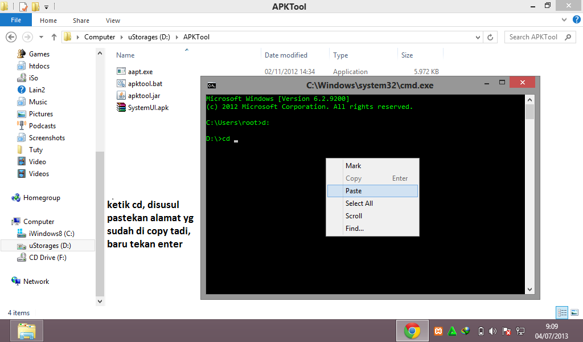Click the New folder quick access icon
The image size is (583, 342).
[35, 6]
